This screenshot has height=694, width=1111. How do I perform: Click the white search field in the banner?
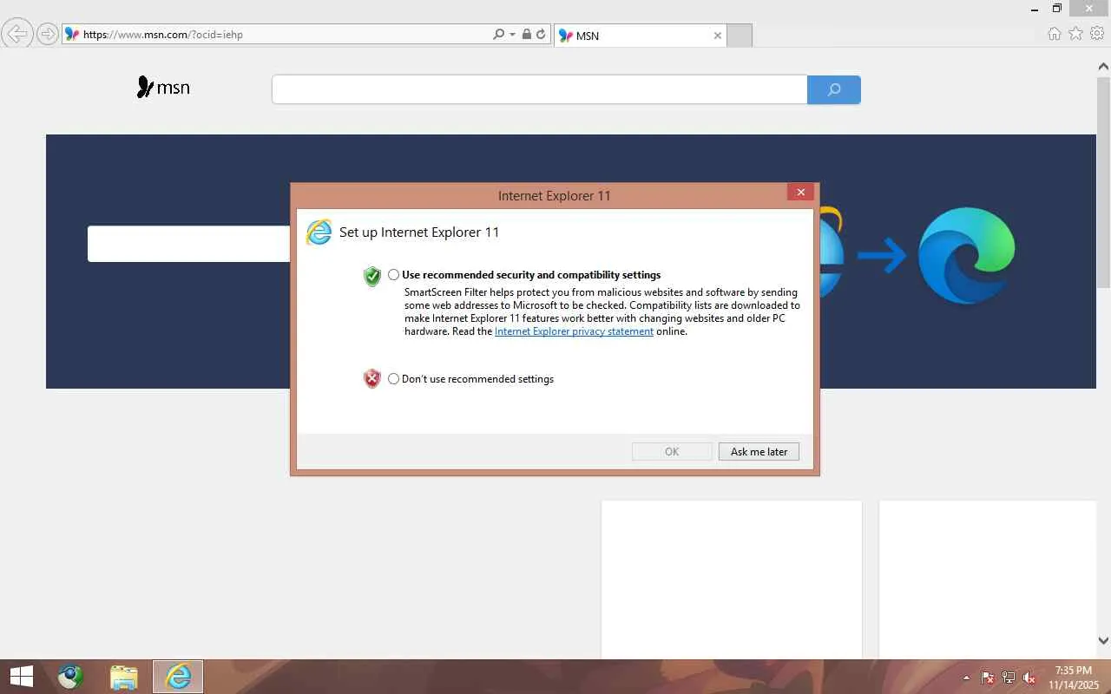189,244
